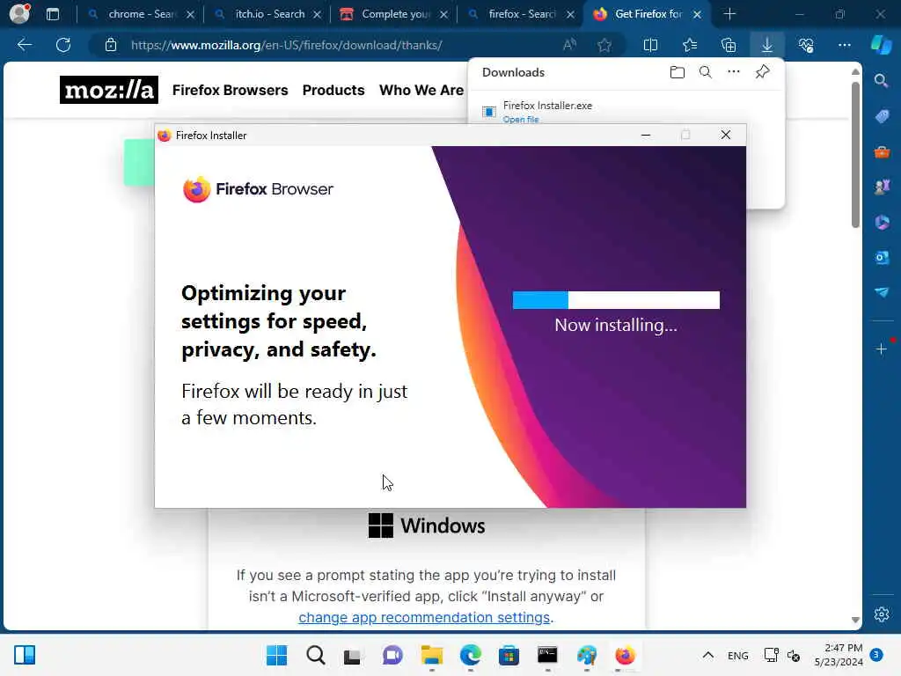Click the Edge profile avatar icon

coord(19,13)
